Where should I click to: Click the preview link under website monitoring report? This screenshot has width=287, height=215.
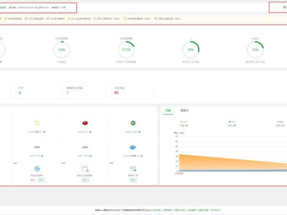33,180
